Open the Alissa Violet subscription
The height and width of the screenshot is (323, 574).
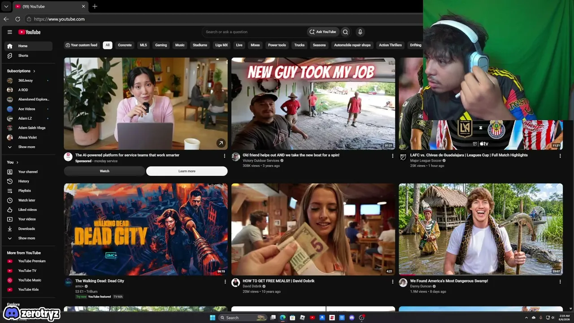coord(28,137)
